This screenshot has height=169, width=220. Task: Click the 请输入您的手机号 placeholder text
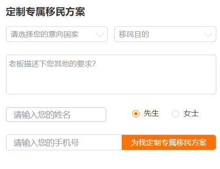[46, 143]
